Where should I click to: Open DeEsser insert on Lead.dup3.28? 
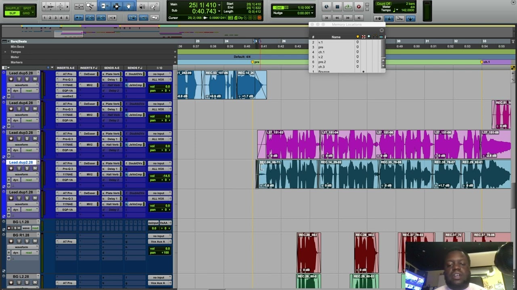coord(89,134)
